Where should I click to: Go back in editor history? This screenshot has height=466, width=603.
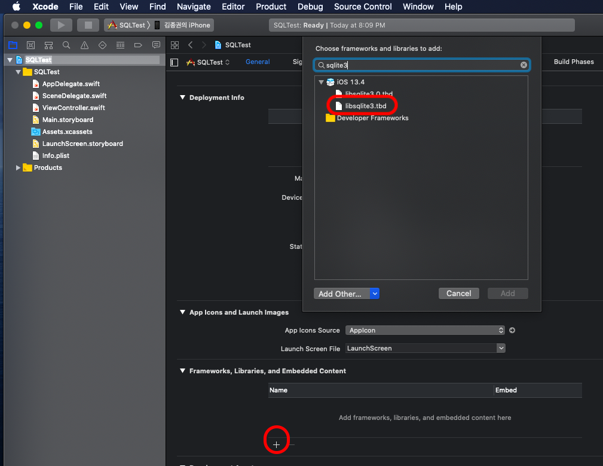191,45
